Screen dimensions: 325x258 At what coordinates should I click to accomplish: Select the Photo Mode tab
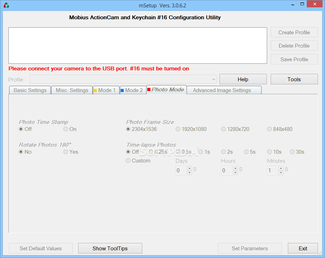[x=167, y=89]
